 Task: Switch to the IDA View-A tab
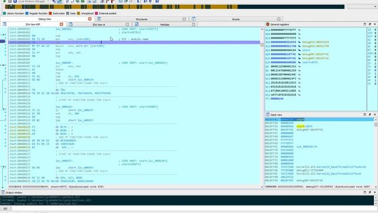pyautogui.click(x=99, y=24)
